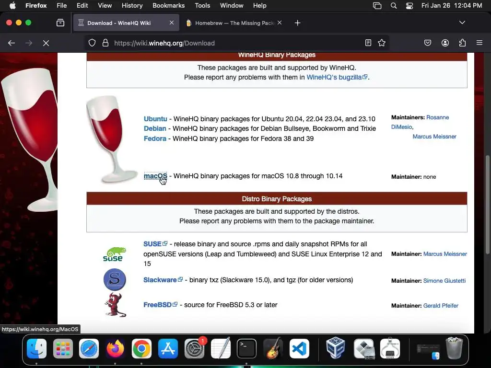Open Terminal from the Dock
The image size is (491, 368).
click(x=247, y=349)
